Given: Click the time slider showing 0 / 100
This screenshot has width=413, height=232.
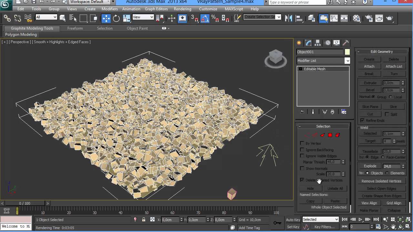Looking at the screenshot, I should (x=25, y=203).
